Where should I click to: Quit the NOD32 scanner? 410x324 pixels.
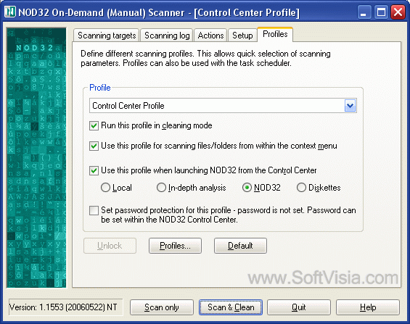pos(299,307)
